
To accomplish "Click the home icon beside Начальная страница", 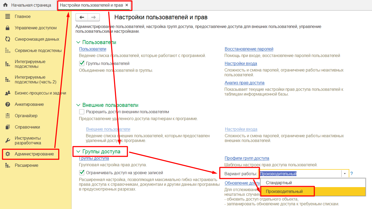I will click(5, 5).
